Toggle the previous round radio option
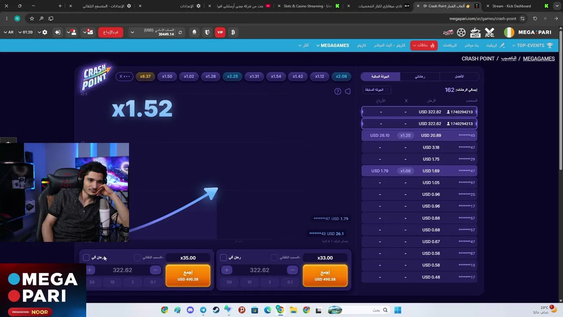This screenshot has width=563, height=317. click(x=387, y=90)
